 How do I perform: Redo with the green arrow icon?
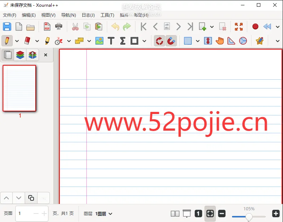click(x=127, y=27)
